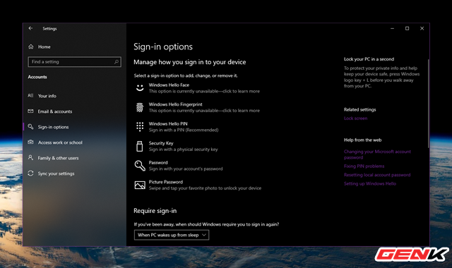Image resolution: width=452 pixels, height=268 pixels.
Task: Click the 'Sign in with a PIN (Recommended)' text
Action: [184, 130]
